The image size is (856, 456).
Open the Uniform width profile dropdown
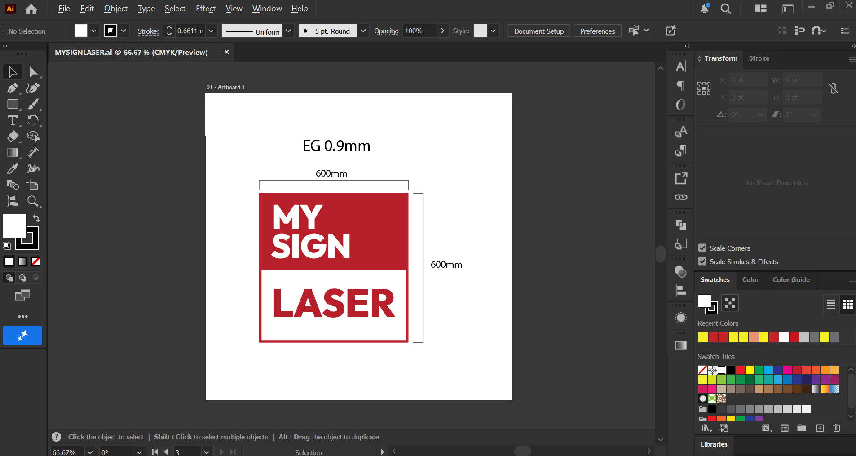click(x=289, y=31)
